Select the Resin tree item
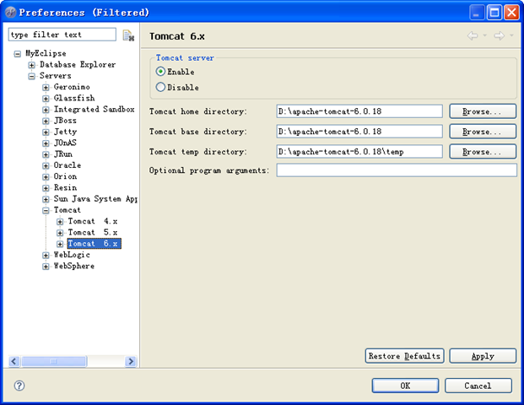 (x=66, y=187)
